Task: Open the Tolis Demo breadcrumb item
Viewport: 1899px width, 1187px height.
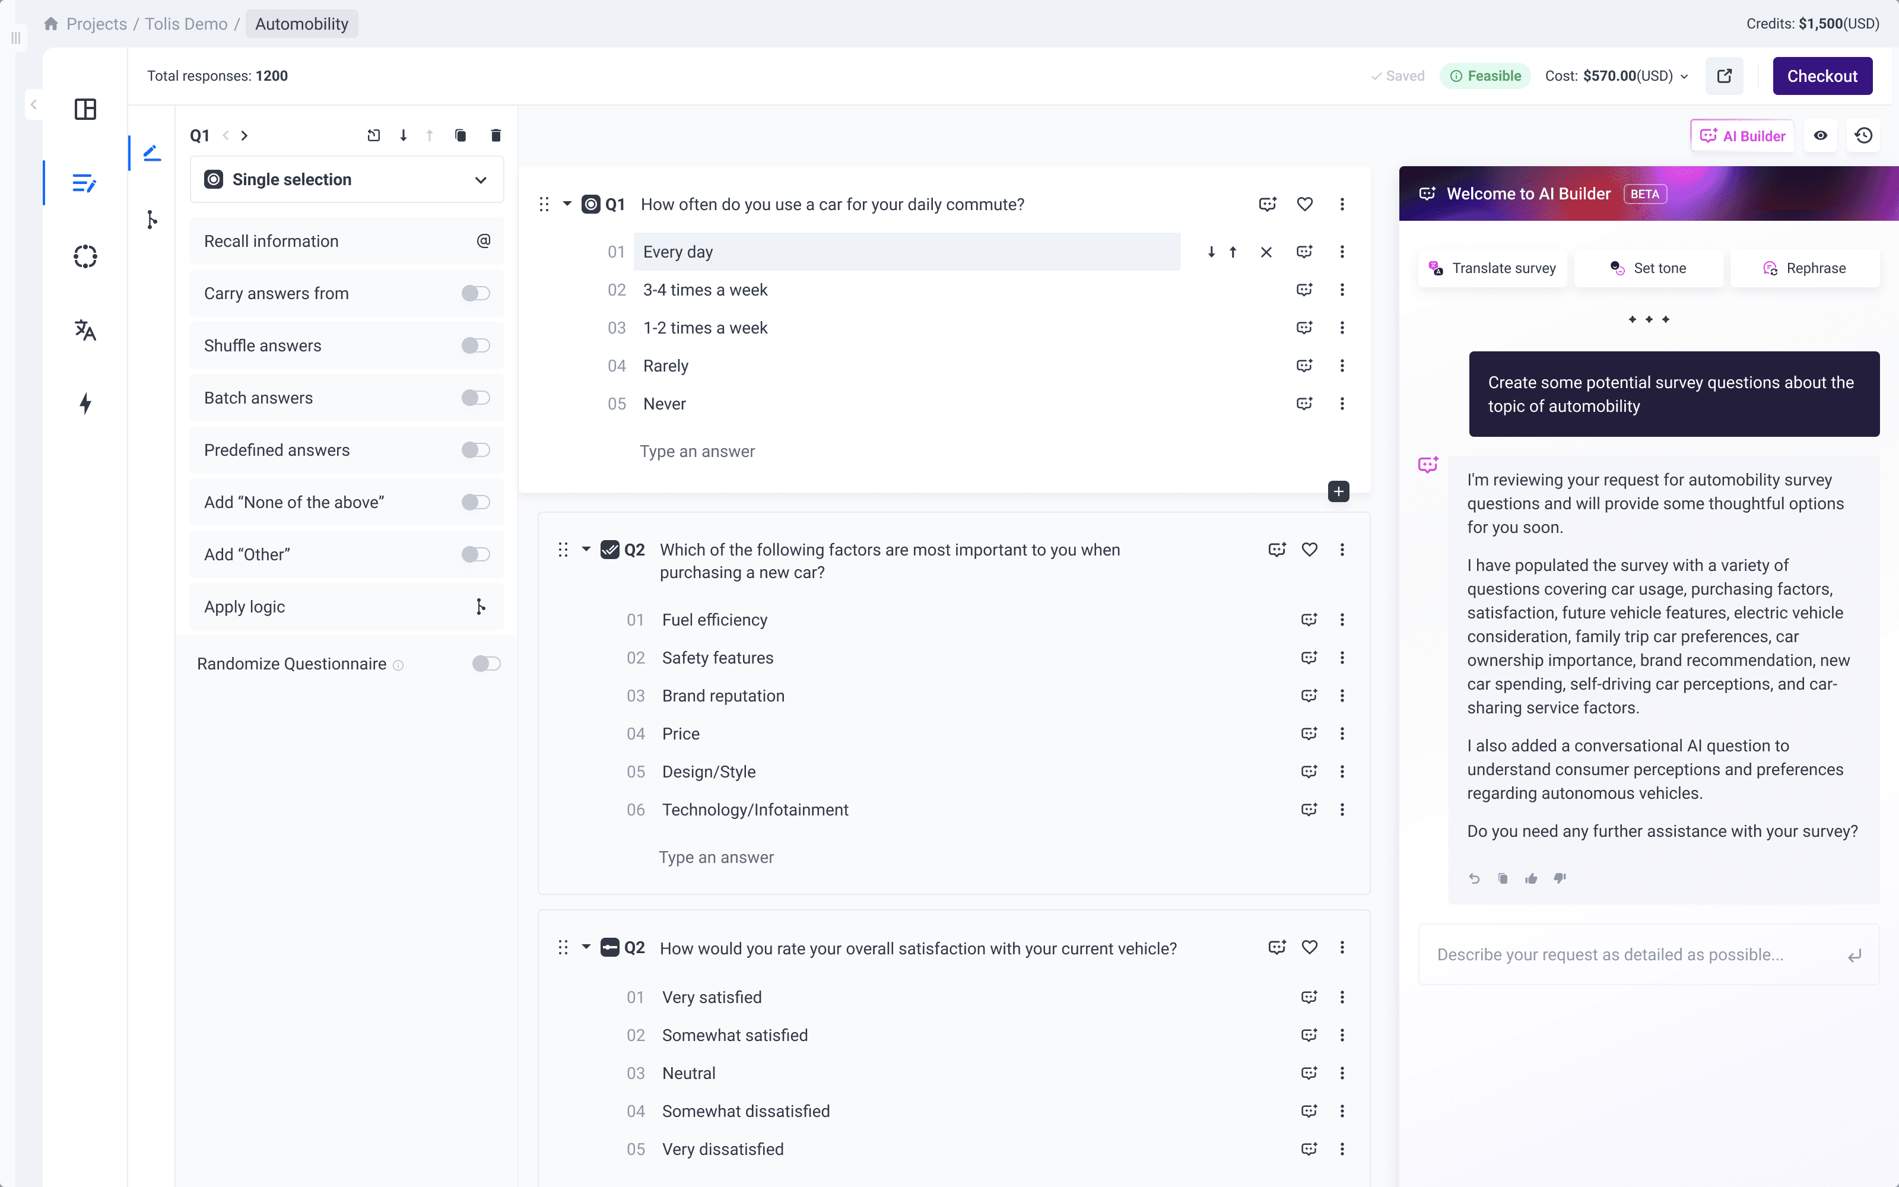Action: pos(186,24)
